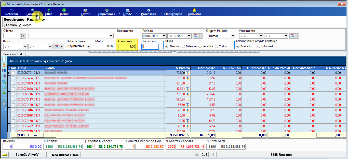This screenshot has height=159, width=348.
Task: Click the sidebar card with plus icon
Action: click(x=4, y=82)
